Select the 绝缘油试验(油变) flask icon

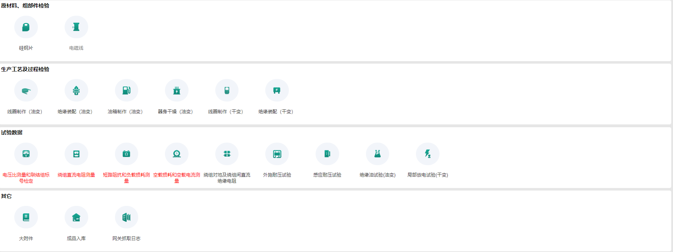[x=377, y=154]
